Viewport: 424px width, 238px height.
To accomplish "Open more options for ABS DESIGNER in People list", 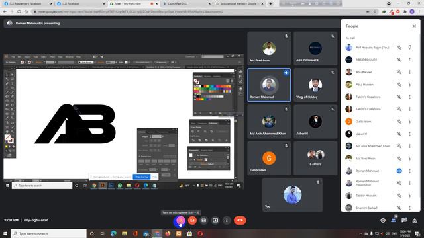I will (410, 59).
